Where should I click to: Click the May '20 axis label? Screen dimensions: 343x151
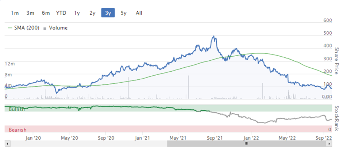pyautogui.click(x=69, y=138)
